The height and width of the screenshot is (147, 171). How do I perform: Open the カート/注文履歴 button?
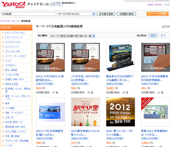click(x=157, y=14)
